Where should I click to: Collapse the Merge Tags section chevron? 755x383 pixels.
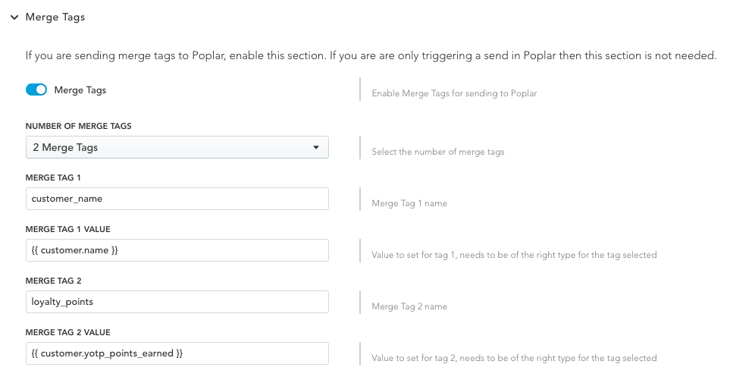[14, 17]
